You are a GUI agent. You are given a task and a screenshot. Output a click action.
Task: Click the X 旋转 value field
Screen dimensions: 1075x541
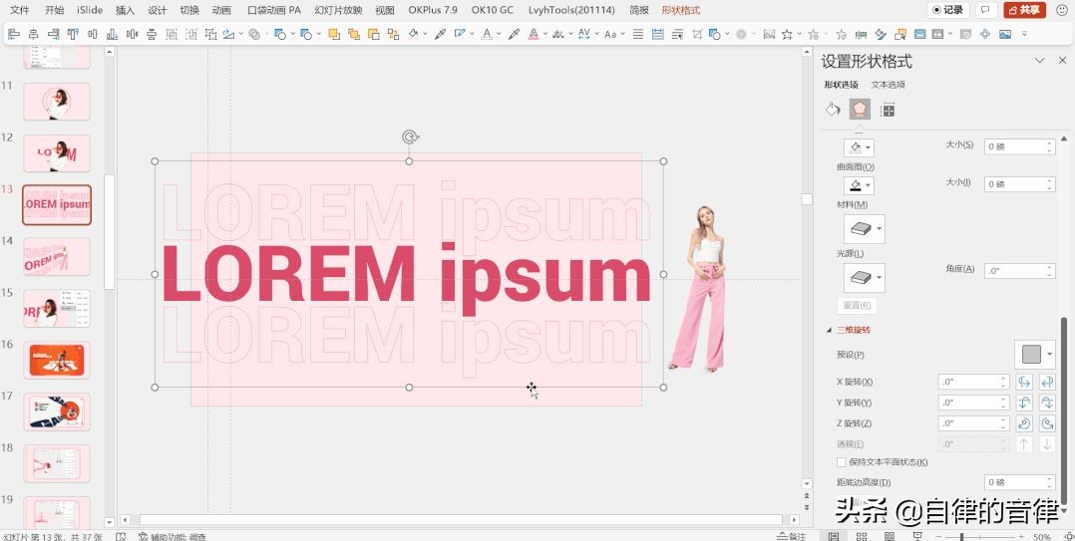click(973, 383)
